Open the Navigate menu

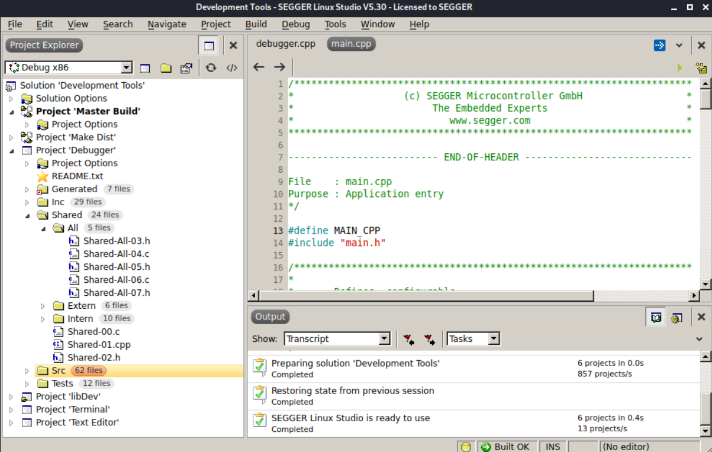(x=167, y=24)
